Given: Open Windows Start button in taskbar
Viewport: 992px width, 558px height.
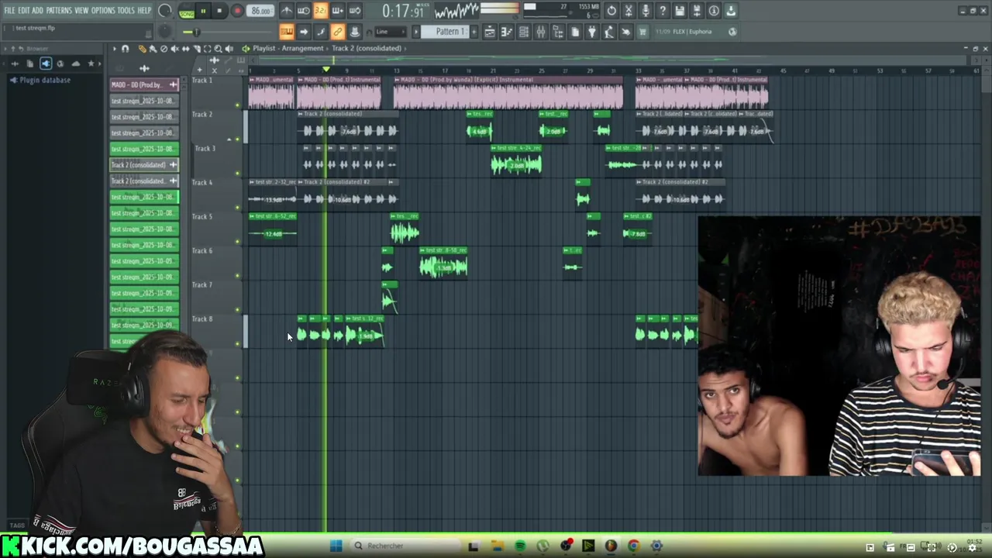Looking at the screenshot, I should pyautogui.click(x=336, y=546).
